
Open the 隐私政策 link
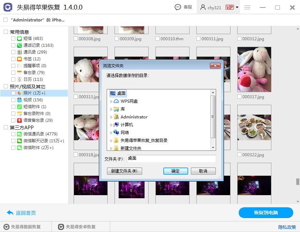[287, 227]
